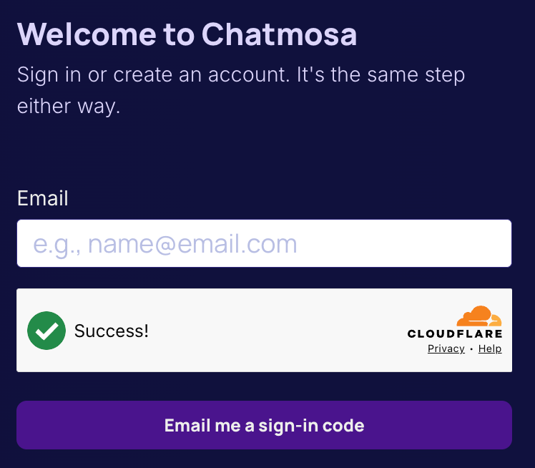Open the Cloudflare Help link
Viewport: 535px width, 468px height.
click(490, 348)
